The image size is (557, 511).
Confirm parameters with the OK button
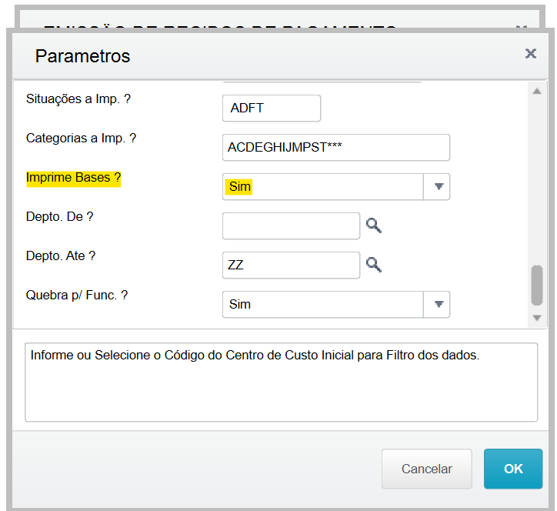click(x=513, y=469)
